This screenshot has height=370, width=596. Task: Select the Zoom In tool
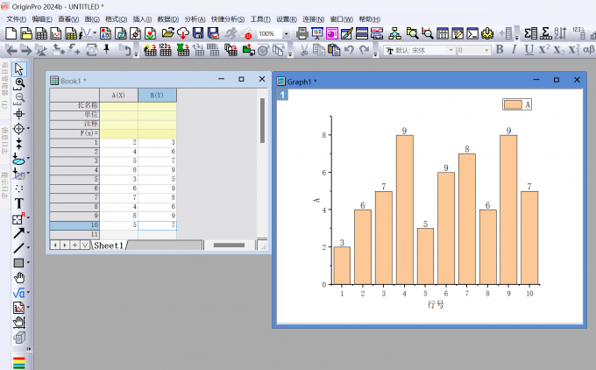coord(19,83)
